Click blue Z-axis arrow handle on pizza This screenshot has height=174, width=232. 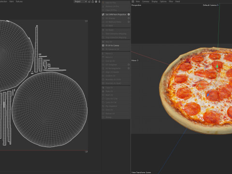pos(208,95)
